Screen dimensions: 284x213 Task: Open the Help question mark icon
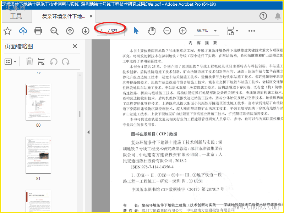263,16
